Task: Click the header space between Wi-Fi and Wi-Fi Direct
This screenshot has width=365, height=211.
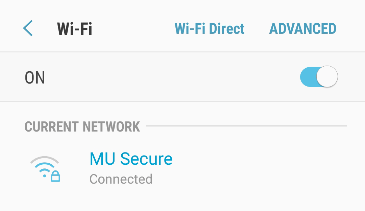Action: click(x=133, y=29)
